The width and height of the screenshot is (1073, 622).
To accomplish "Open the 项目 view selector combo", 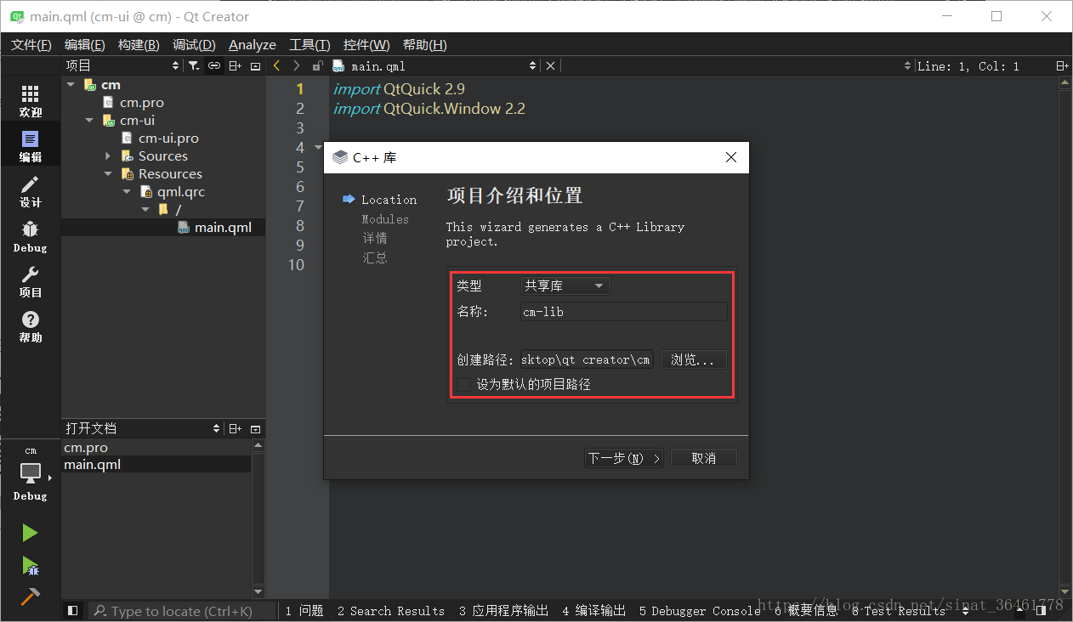I will pos(123,65).
